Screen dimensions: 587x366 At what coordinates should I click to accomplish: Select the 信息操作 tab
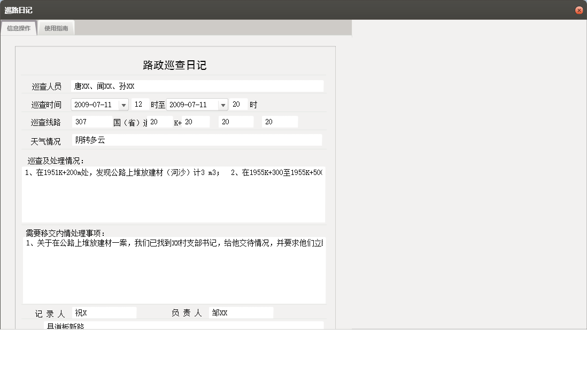pyautogui.click(x=18, y=28)
